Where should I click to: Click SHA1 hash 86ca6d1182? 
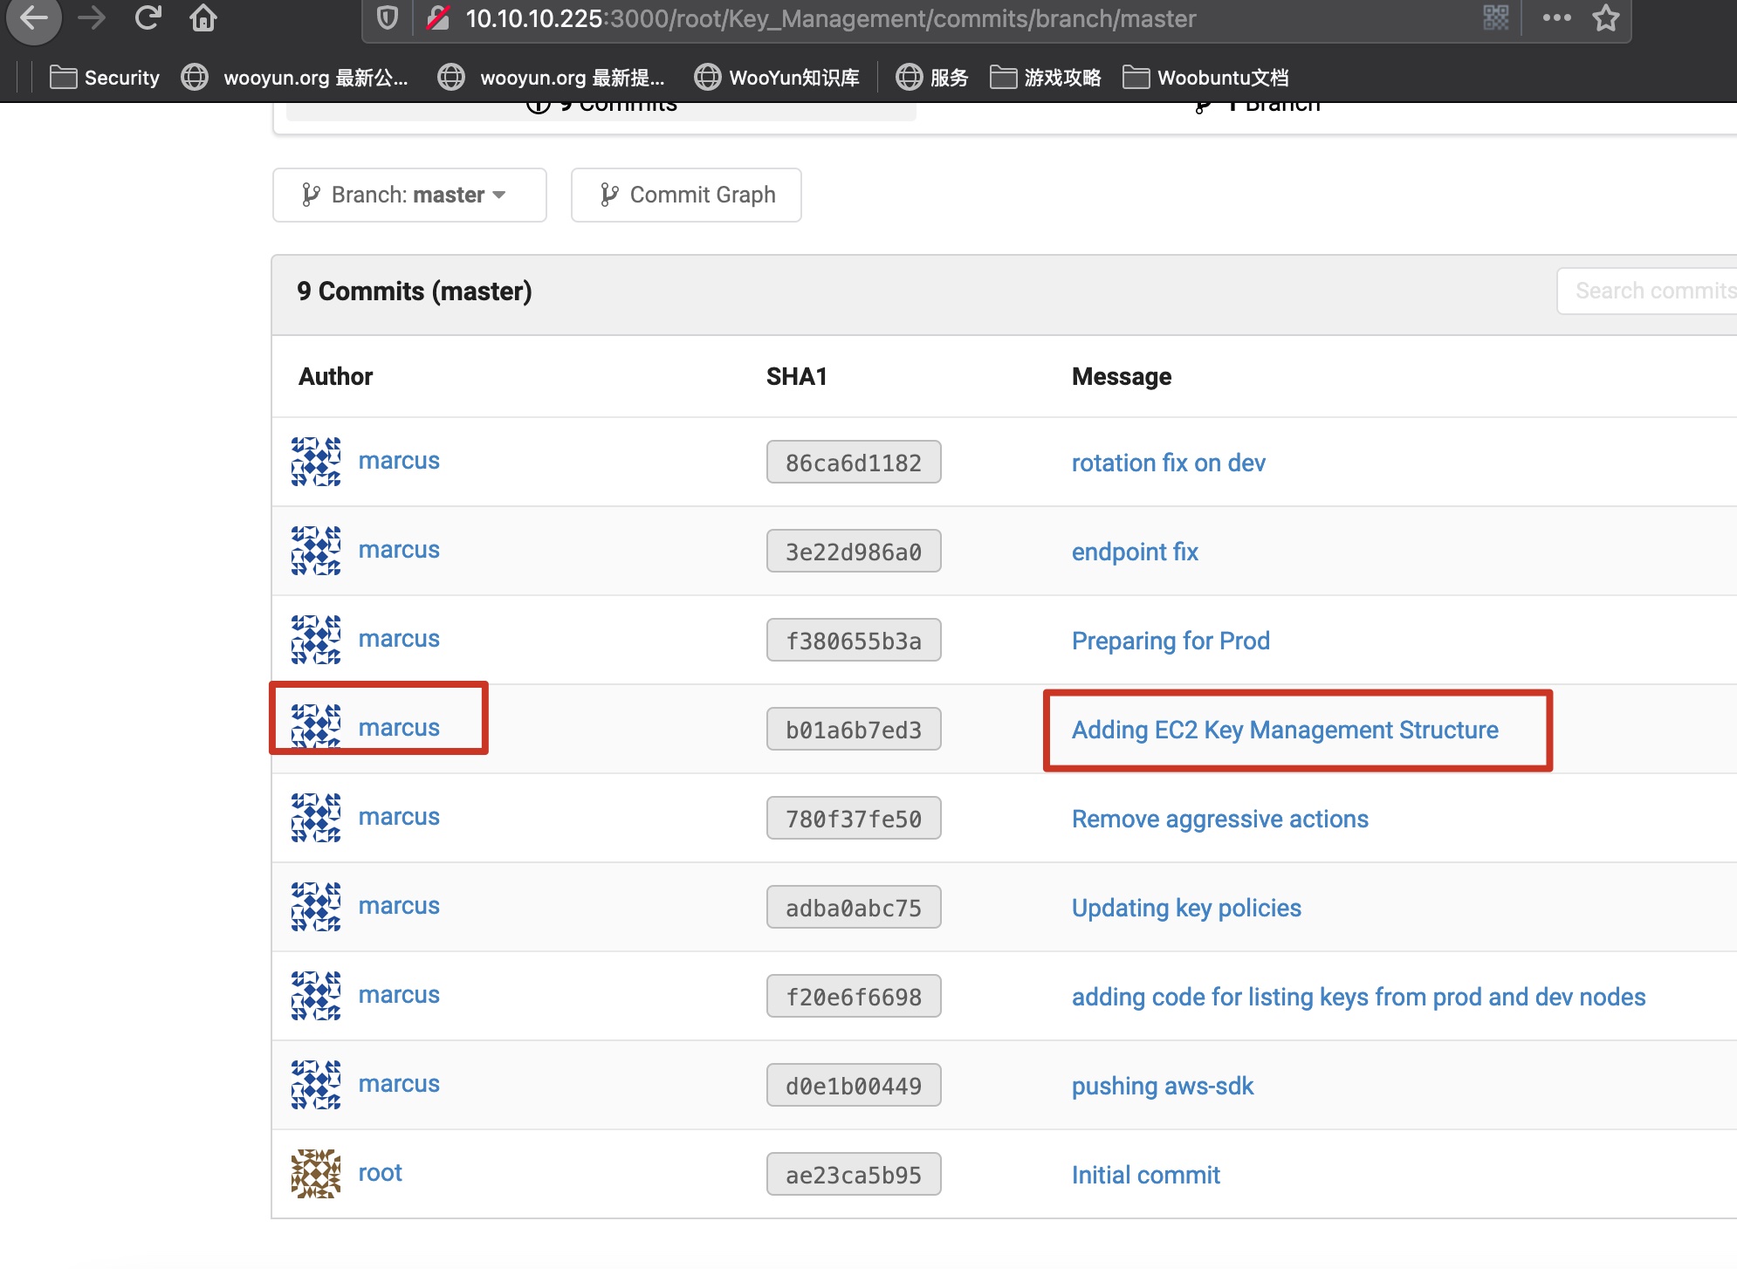pos(853,463)
